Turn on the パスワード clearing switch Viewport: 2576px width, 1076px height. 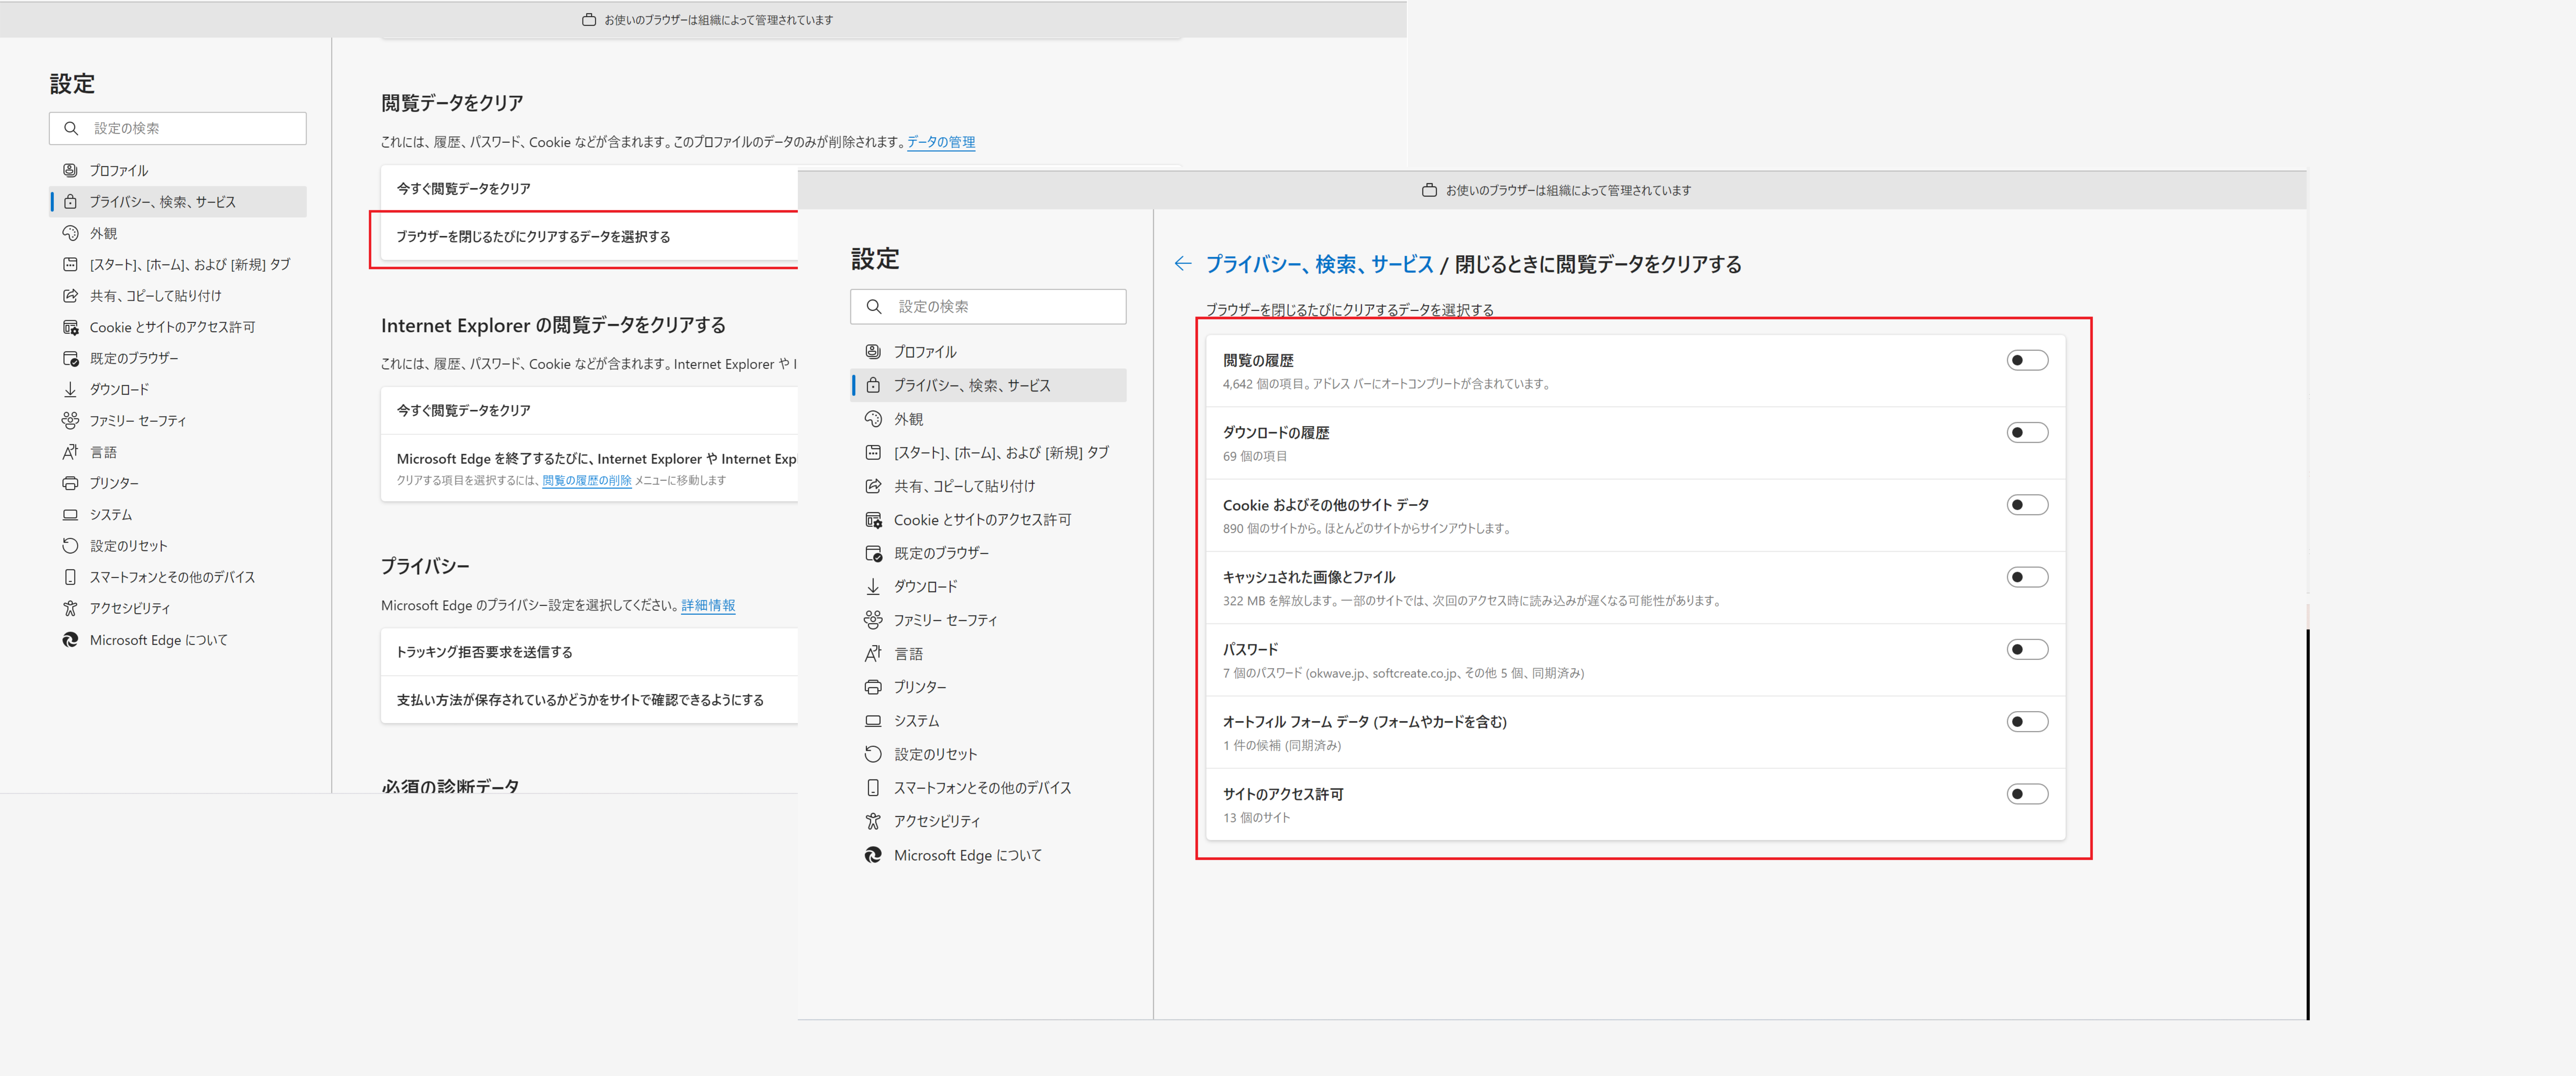(x=2027, y=649)
